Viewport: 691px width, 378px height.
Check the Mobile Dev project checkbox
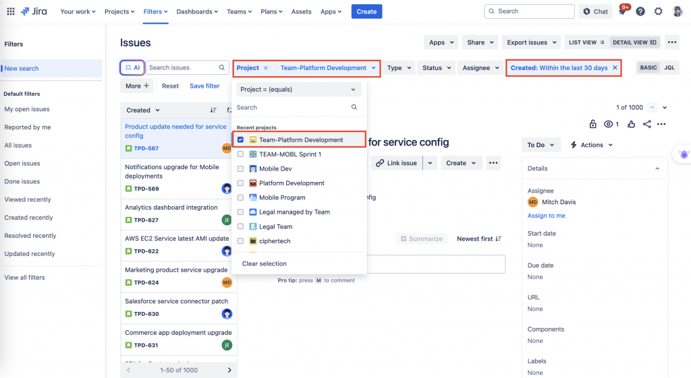[240, 168]
